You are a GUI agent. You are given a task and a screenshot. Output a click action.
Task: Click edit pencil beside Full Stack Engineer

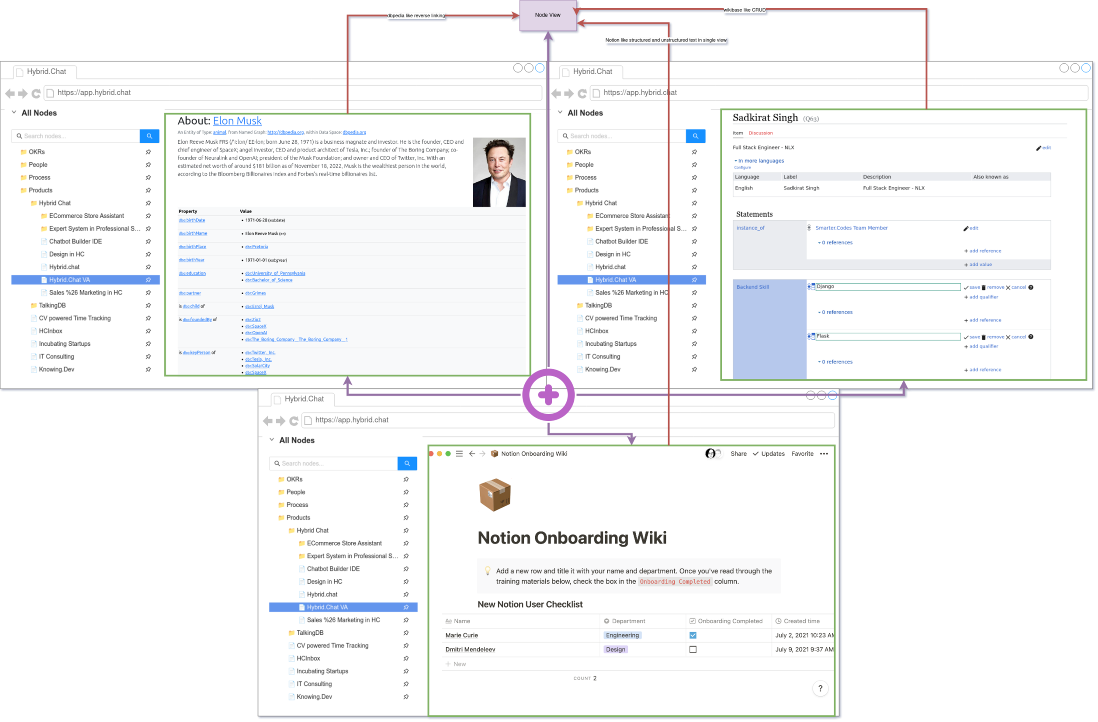tap(1044, 148)
